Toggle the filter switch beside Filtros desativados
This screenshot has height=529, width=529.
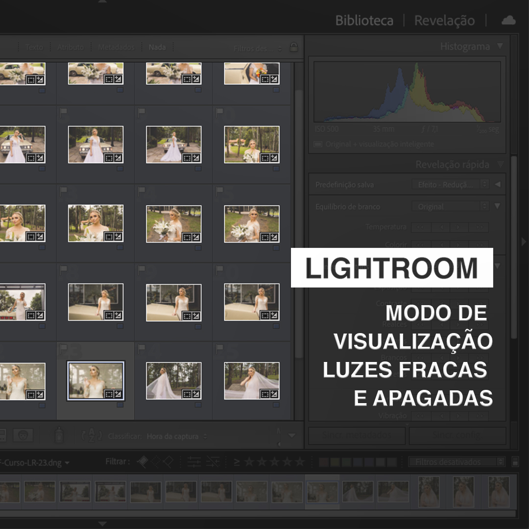coord(515,462)
